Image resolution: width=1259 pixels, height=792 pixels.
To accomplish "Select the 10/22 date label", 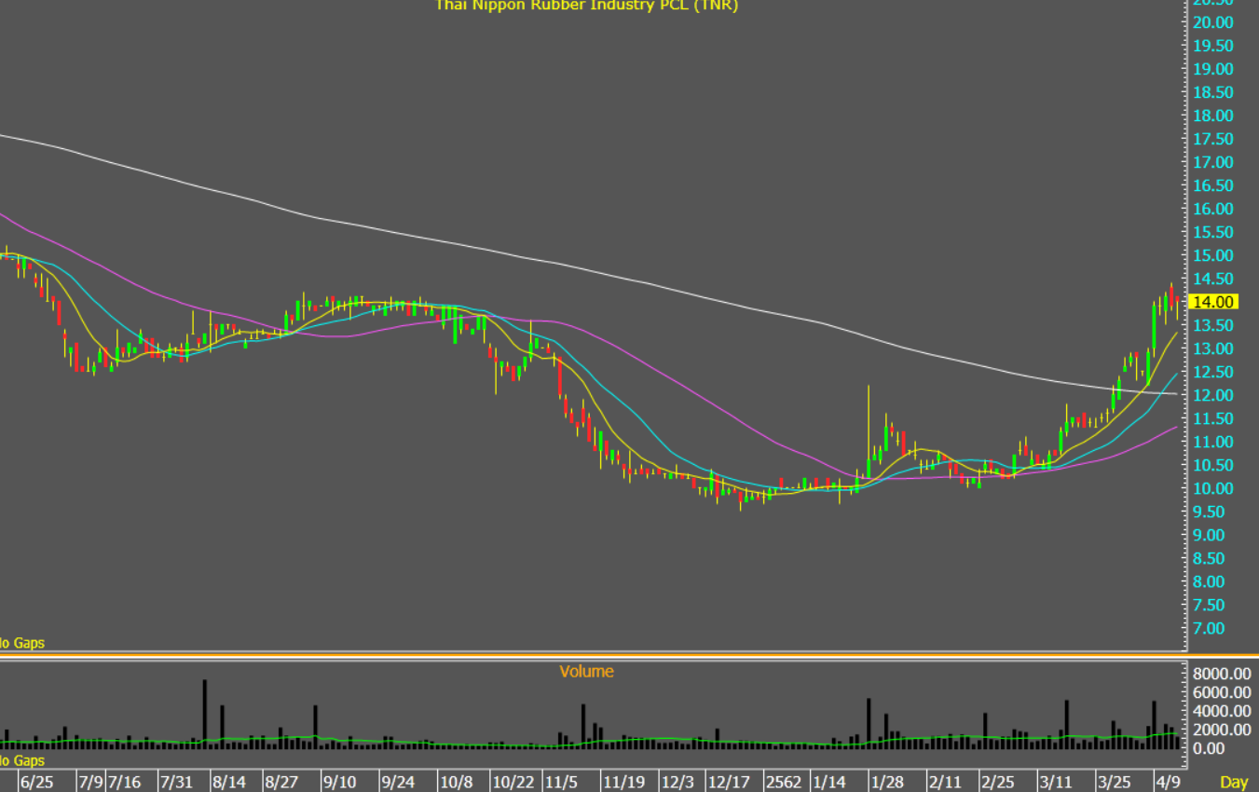I will point(513,781).
